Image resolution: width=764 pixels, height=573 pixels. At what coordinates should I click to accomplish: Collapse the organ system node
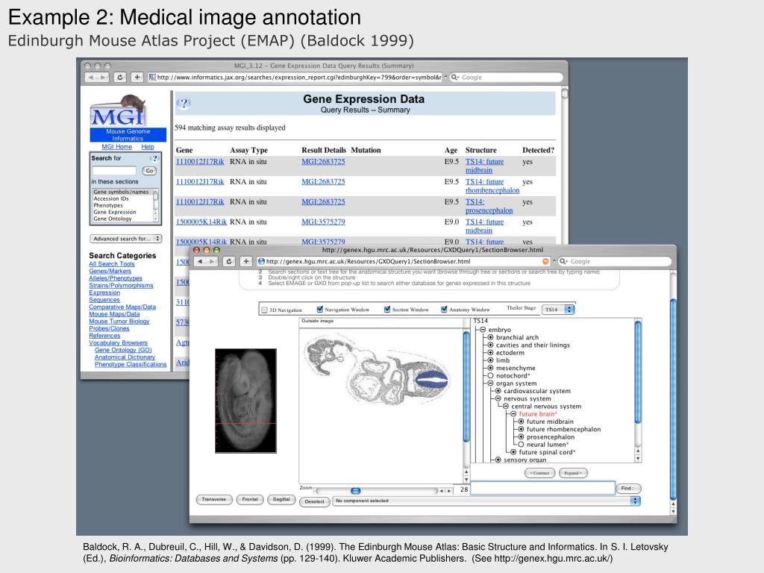(491, 383)
